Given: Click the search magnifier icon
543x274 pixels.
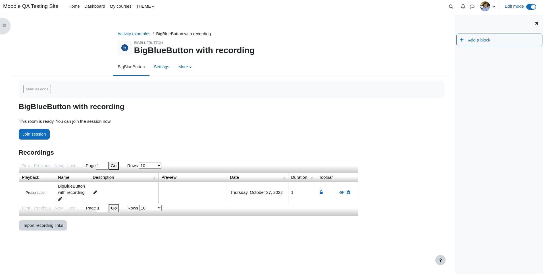Looking at the screenshot, I should pyautogui.click(x=451, y=7).
